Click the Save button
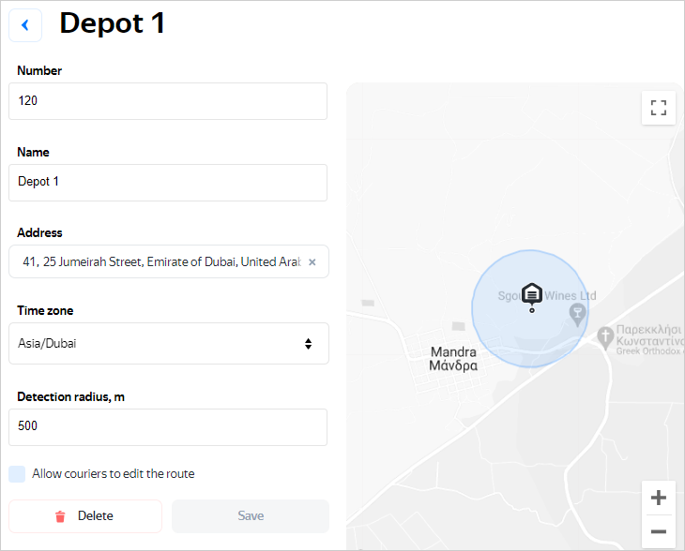 coord(251,516)
